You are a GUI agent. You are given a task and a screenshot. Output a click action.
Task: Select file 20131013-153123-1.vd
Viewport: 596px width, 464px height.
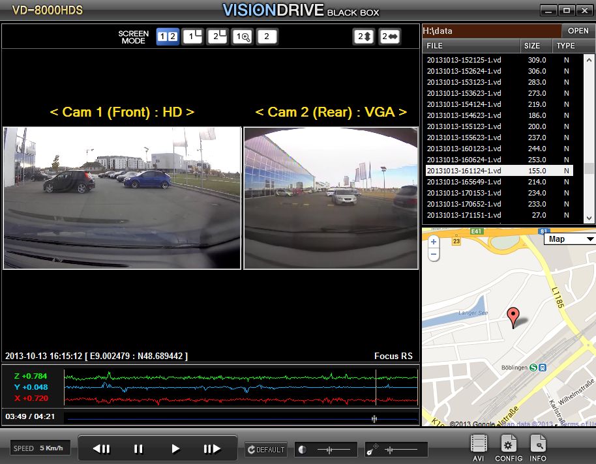[x=499, y=82]
